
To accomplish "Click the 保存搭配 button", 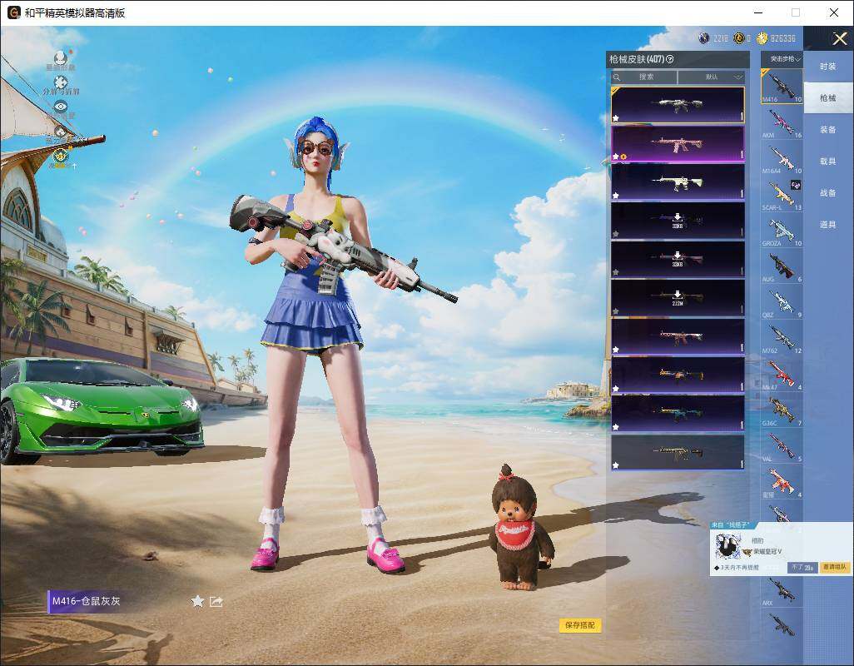I will [580, 625].
